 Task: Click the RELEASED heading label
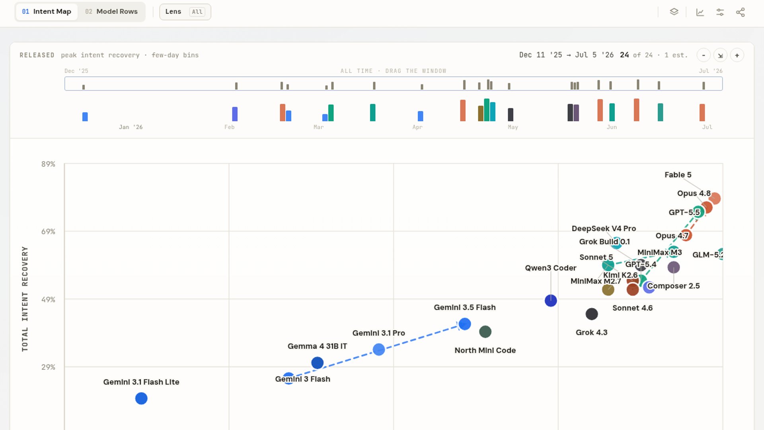37,55
